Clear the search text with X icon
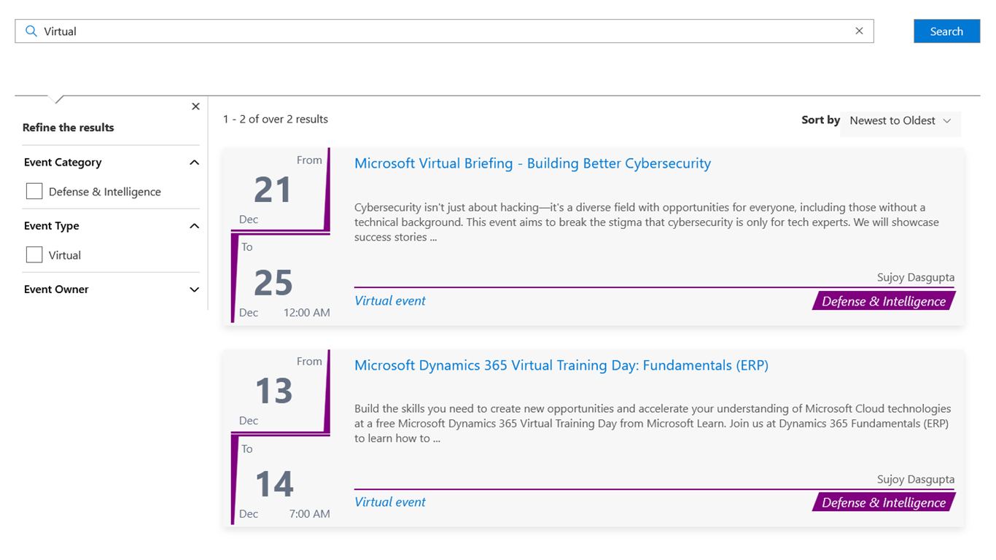The image size is (996, 560). click(x=859, y=31)
